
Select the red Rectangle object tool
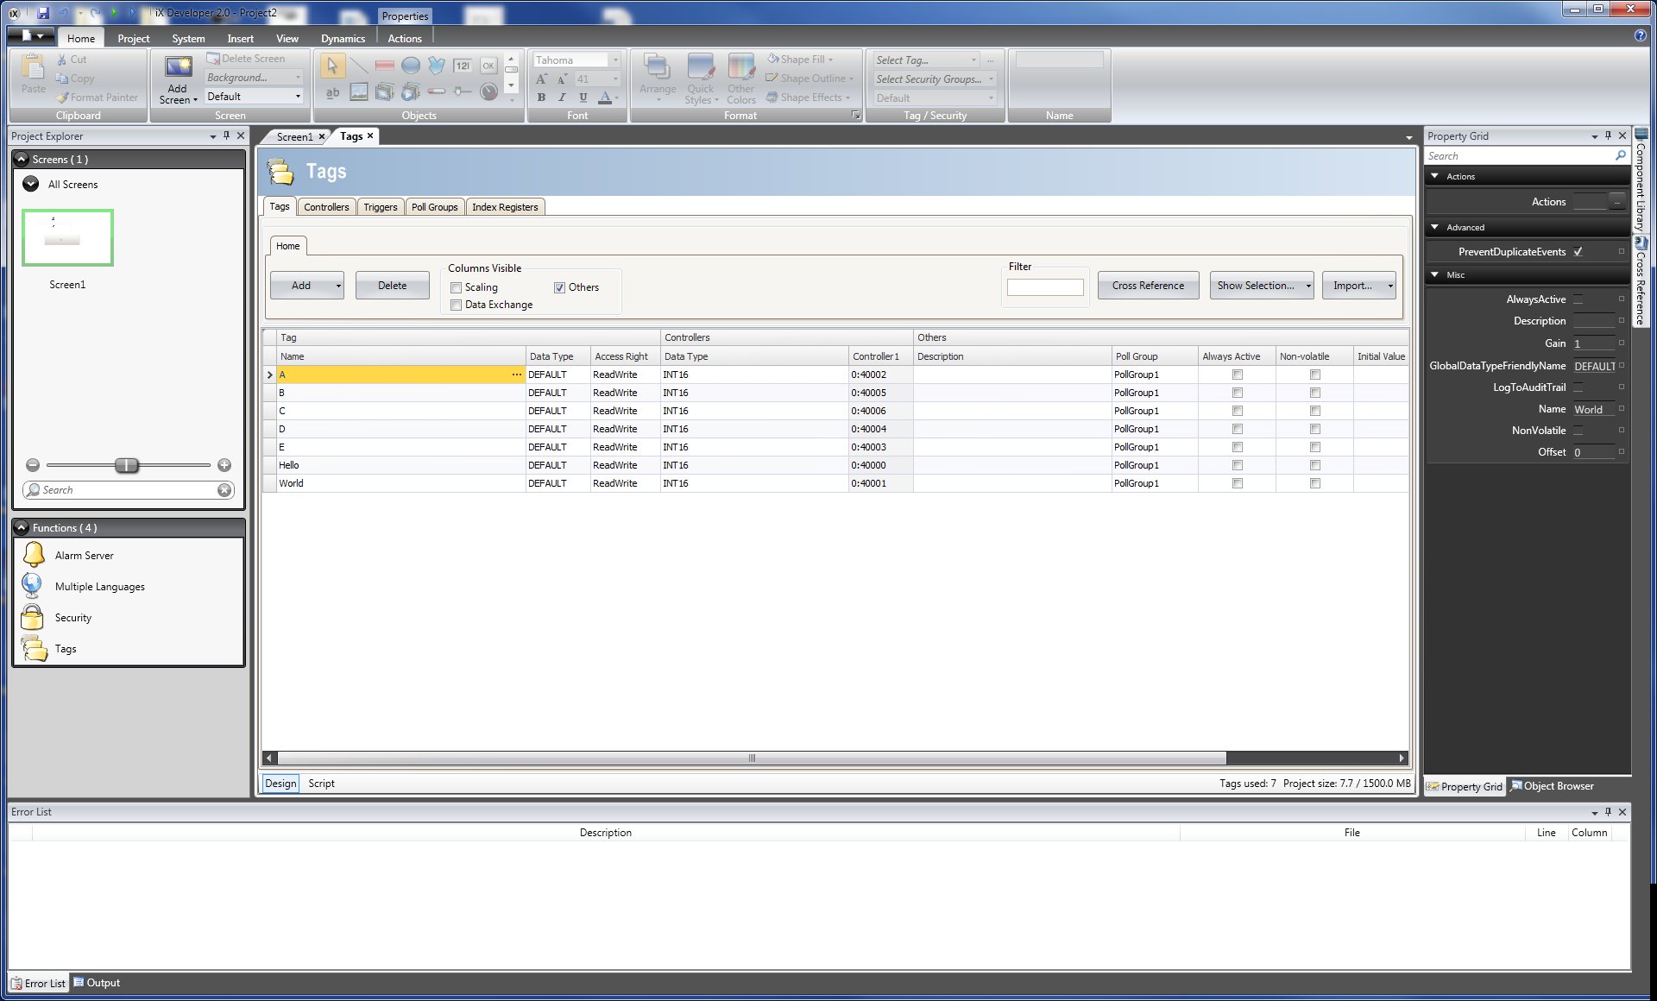click(x=385, y=66)
